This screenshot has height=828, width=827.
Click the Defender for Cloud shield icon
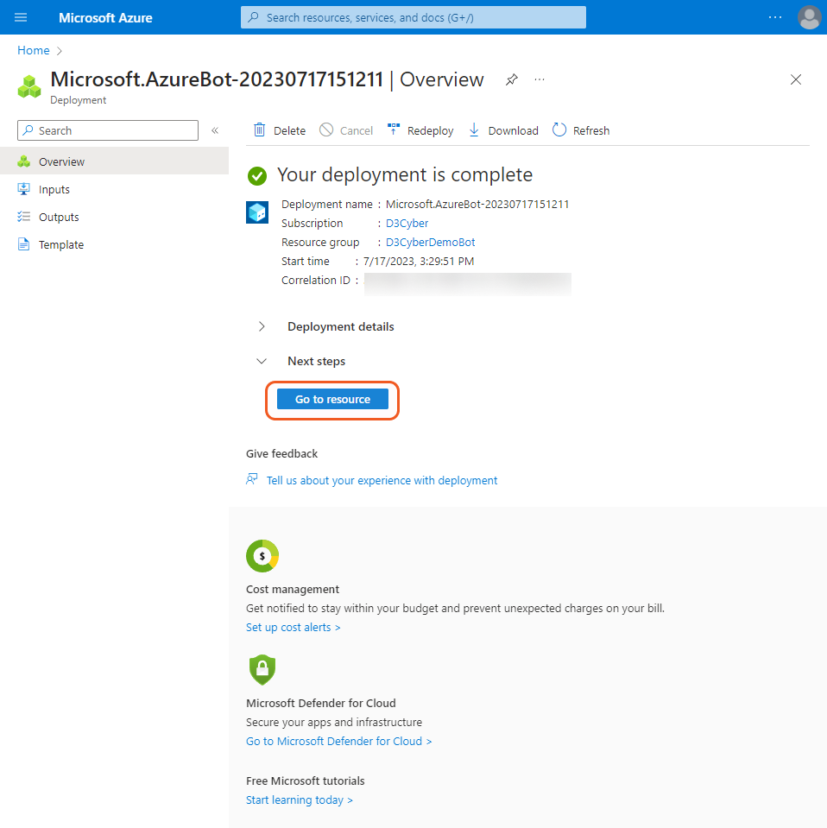(x=262, y=670)
